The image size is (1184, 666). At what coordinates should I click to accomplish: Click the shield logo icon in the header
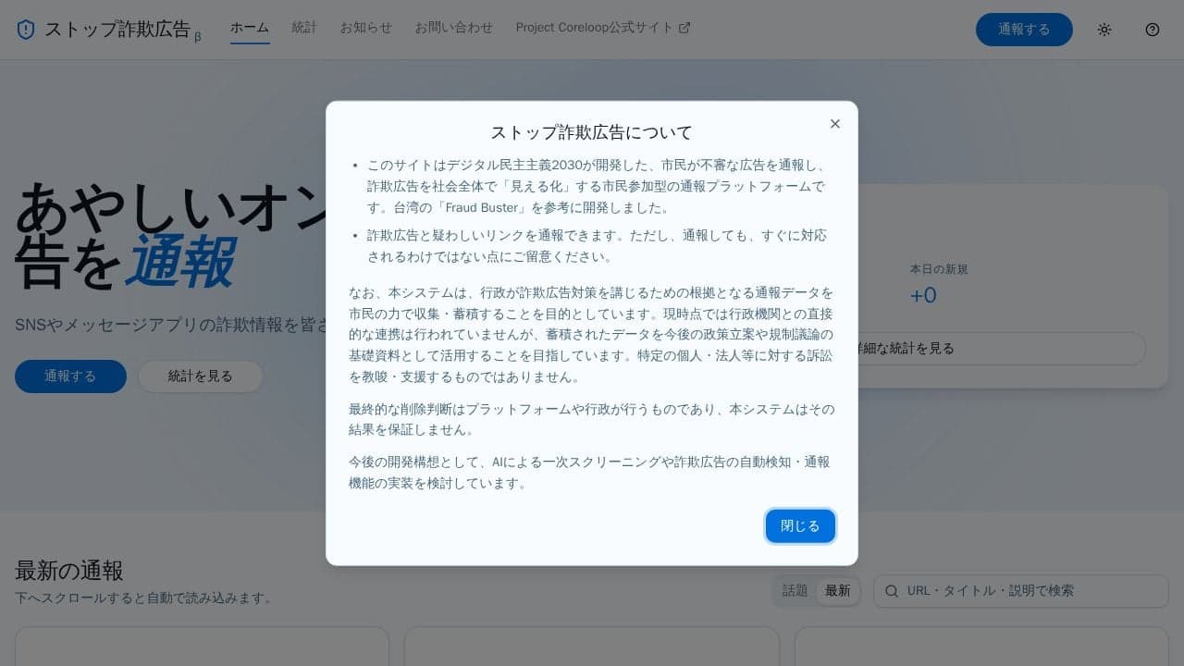(x=26, y=30)
